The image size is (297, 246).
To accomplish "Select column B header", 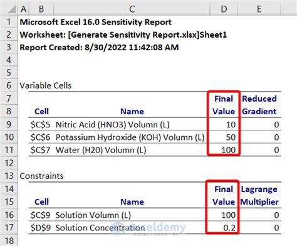I will (x=41, y=9).
